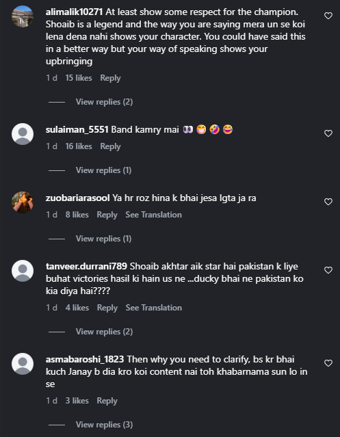This screenshot has width=340, height=437.
Task: Reply to alimalik10271's comment
Action: click(110, 78)
